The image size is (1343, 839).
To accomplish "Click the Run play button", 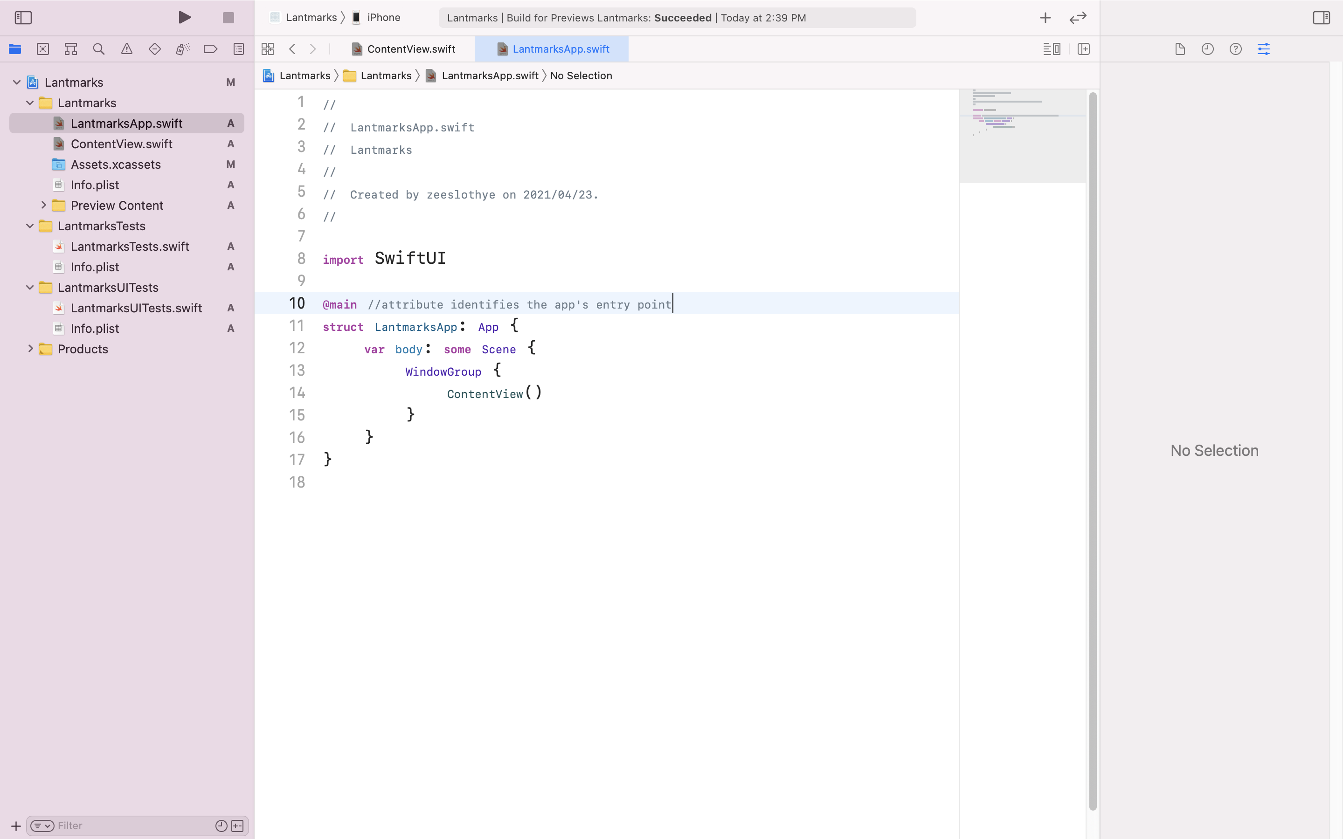I will click(185, 18).
